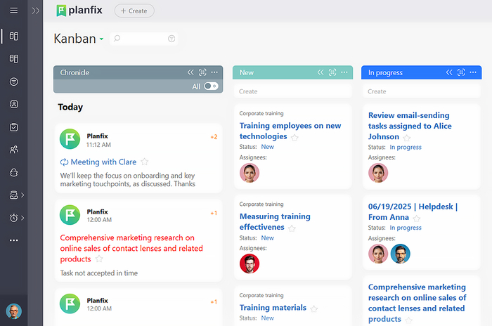The image size is (492, 326).
Task: Click the user profile avatar in sidebar
Action: (x=13, y=311)
